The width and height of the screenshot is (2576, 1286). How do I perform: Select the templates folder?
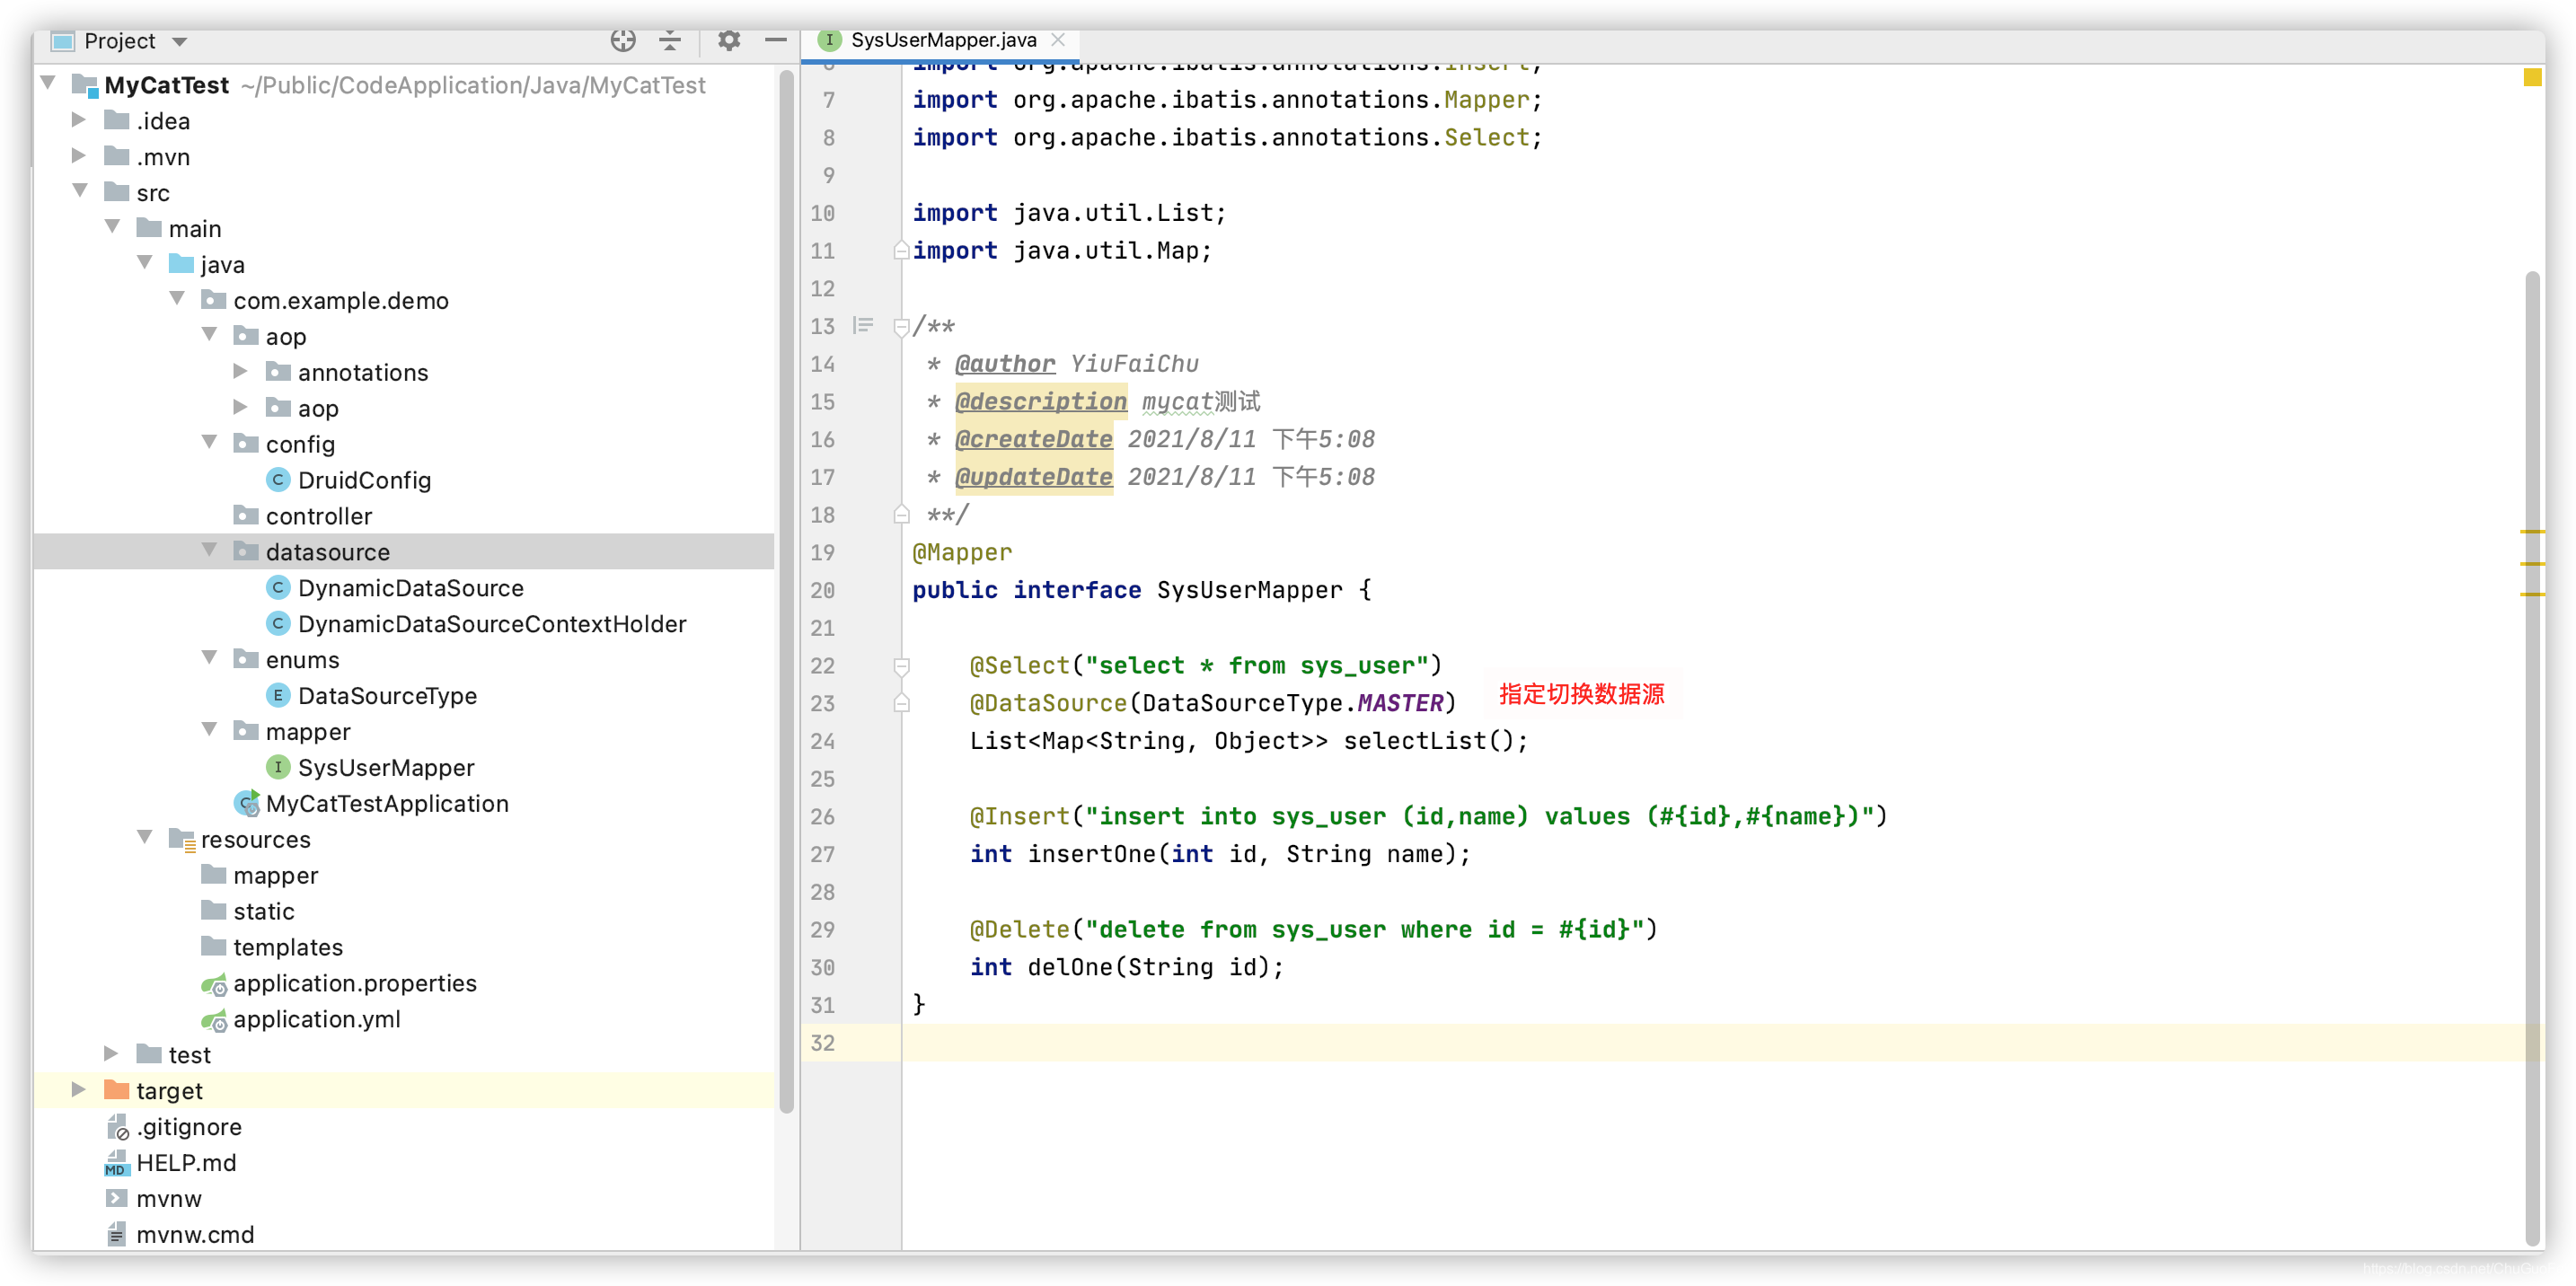click(x=404, y=947)
